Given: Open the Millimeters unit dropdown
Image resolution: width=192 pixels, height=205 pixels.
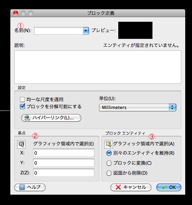Looking at the screenshot, I should click(137, 107).
